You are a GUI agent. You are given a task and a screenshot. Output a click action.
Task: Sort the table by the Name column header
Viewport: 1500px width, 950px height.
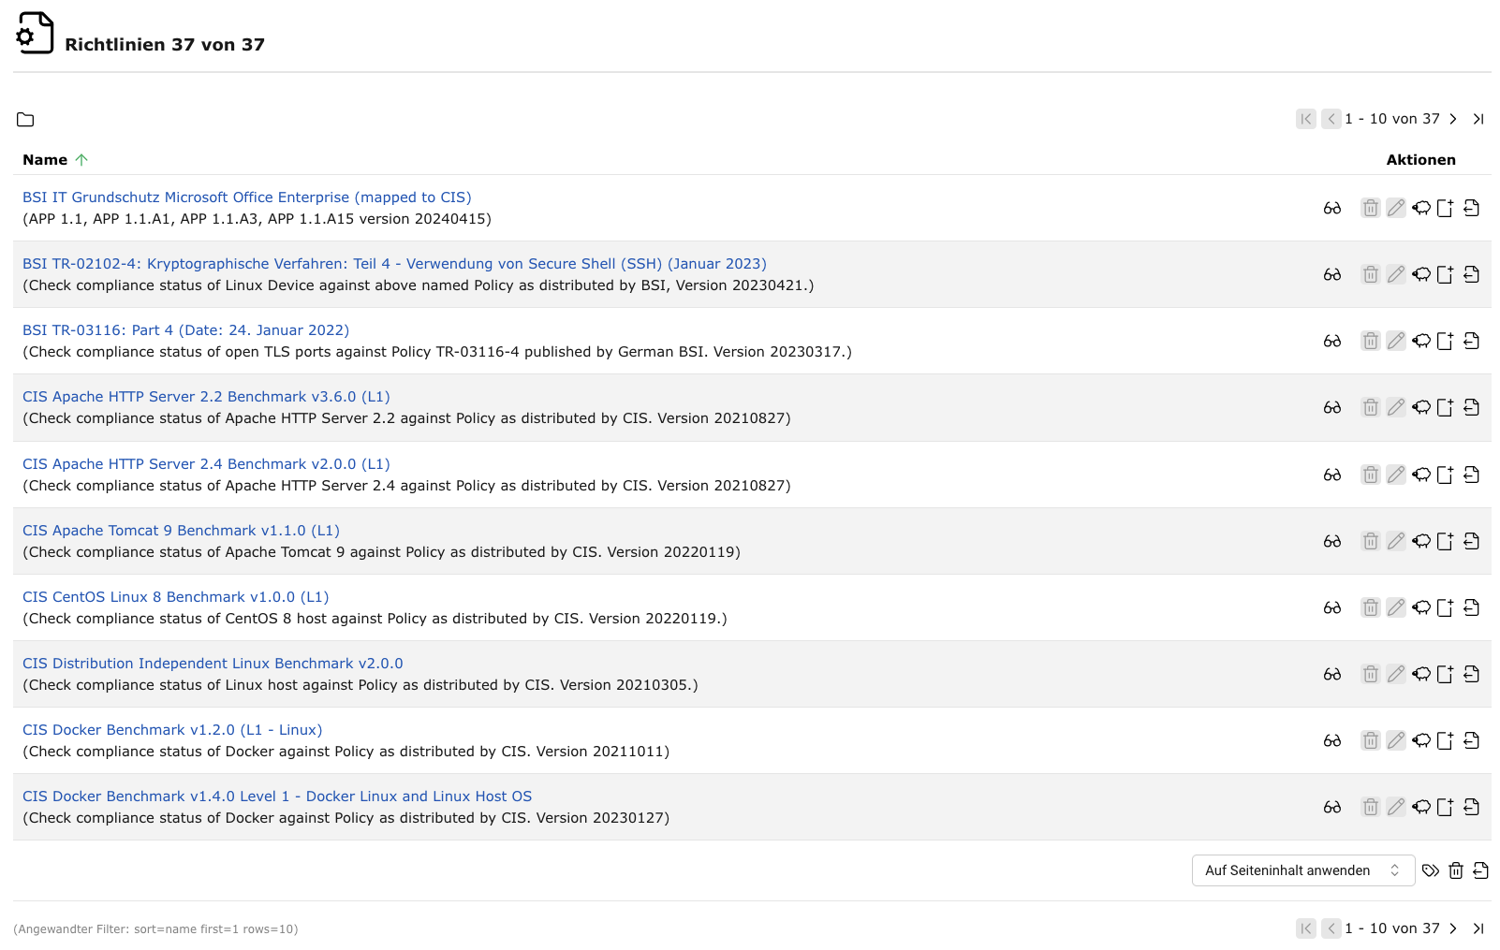pos(45,160)
